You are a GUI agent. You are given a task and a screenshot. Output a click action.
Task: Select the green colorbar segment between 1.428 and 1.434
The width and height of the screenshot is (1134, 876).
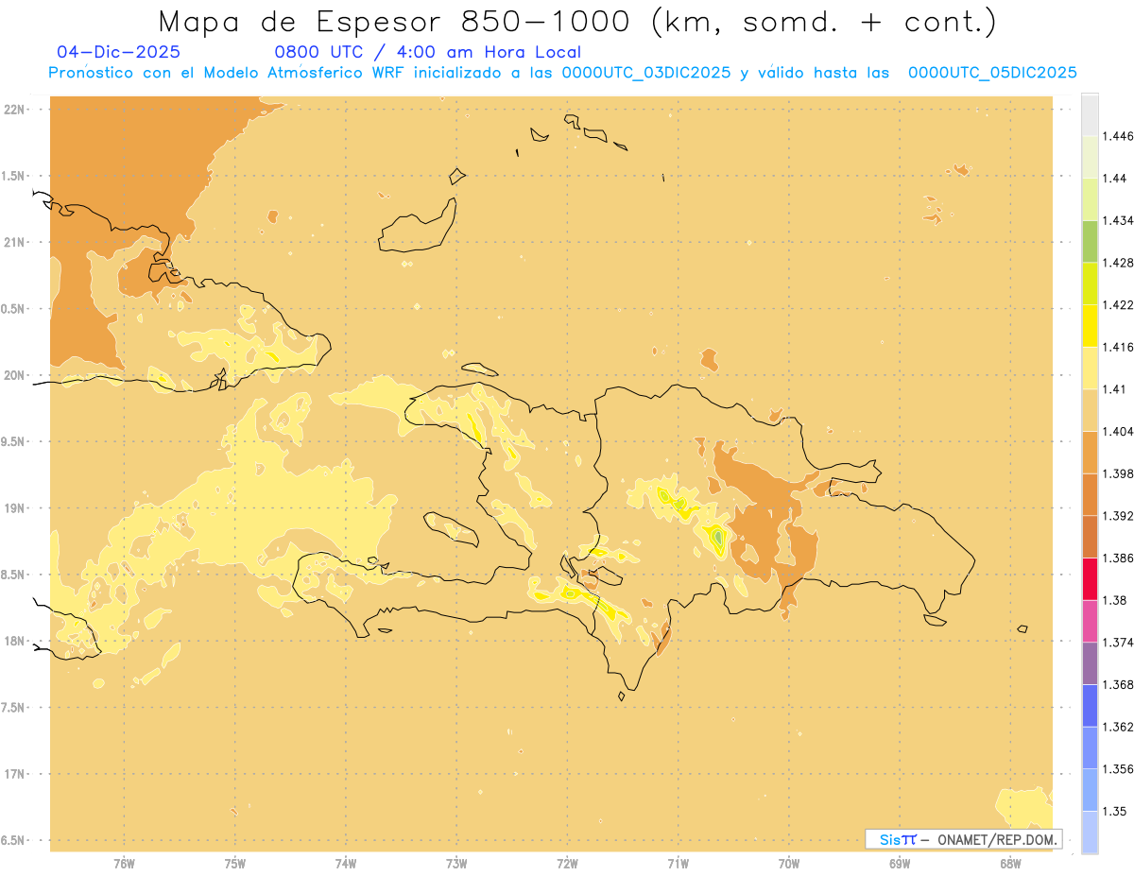(x=1090, y=241)
